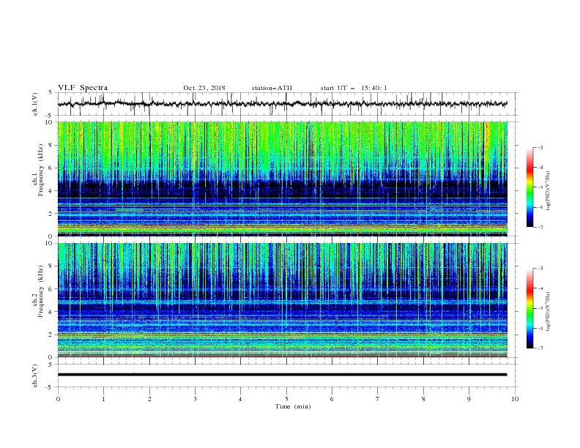Click tick label "9" on the Time axis
Viewport: 580px width, 448px height.
coord(469,399)
